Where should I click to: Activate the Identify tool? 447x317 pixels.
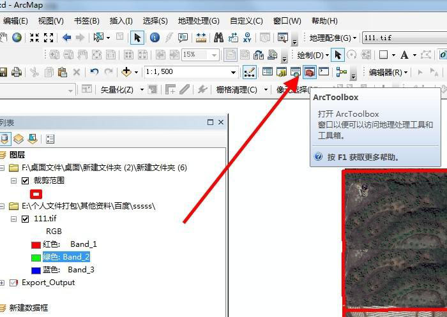coord(155,38)
